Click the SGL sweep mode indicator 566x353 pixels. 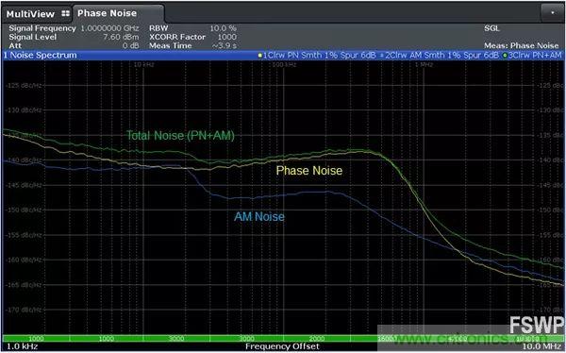pyautogui.click(x=491, y=28)
